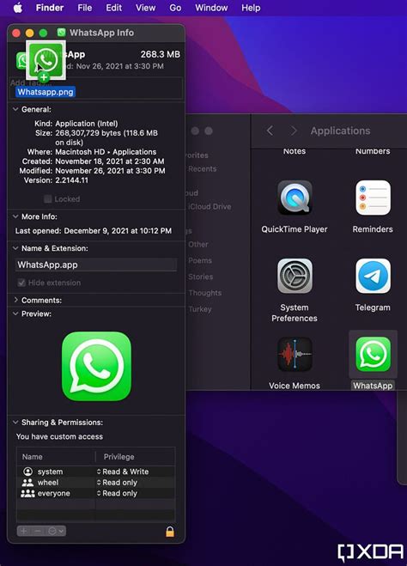Viewport: 407px width, 566px height.
Task: Click Recents in Finder sidebar
Action: (x=202, y=169)
